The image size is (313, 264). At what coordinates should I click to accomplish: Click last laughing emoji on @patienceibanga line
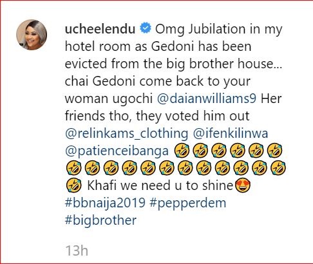[x=274, y=151]
